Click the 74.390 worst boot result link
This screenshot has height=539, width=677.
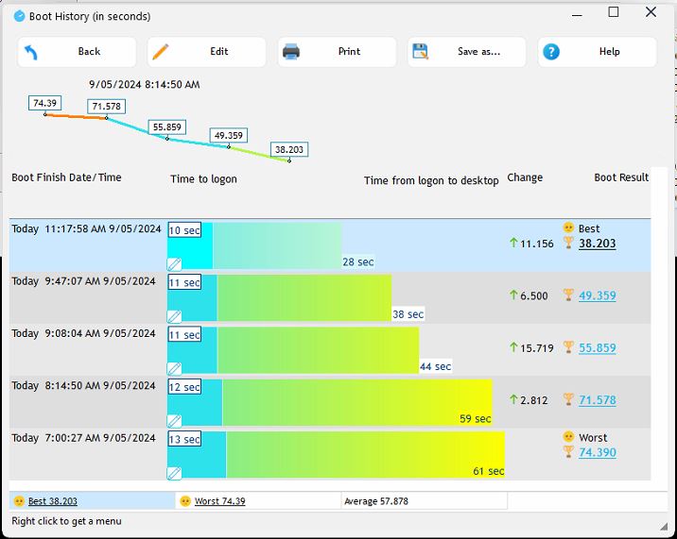[x=597, y=453]
